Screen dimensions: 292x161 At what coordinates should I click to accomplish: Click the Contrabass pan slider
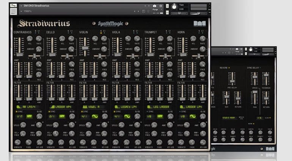coord(35,56)
